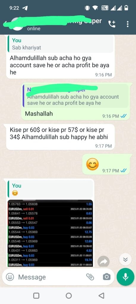Jump to latest messages with double-chevron button
This screenshot has height=304, width=136.
(125, 259)
